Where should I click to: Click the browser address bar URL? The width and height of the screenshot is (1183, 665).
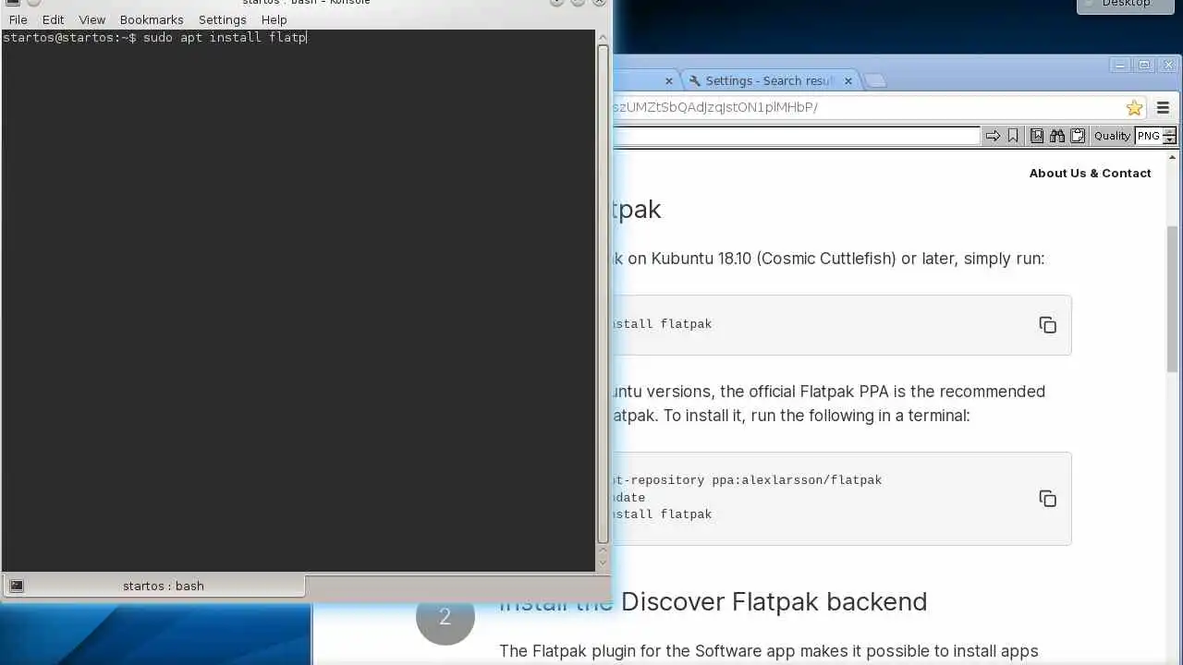pyautogui.click(x=715, y=107)
